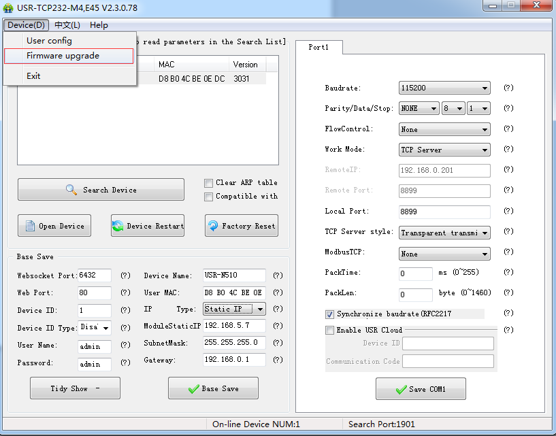556x436 pixels.
Task: Click the app icon in the title bar
Action: tap(7, 7)
